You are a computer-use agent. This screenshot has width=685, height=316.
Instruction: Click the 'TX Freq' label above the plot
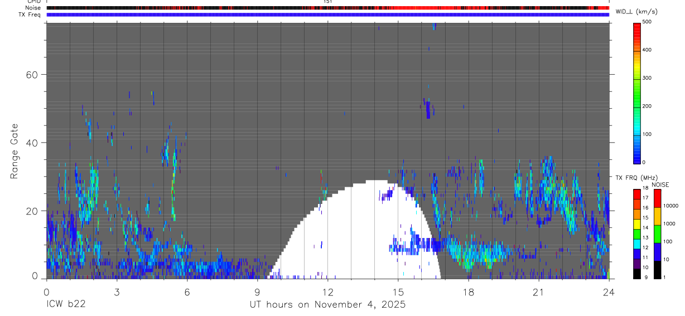pyautogui.click(x=28, y=14)
